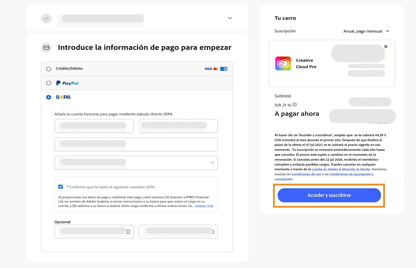Click the A pagar ahora label
The width and height of the screenshot is (416, 268).
[x=297, y=114]
